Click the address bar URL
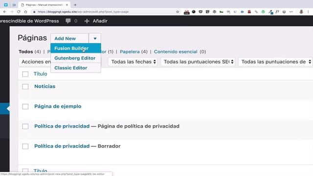This screenshot has width=313, height=176. click(x=83, y=12)
